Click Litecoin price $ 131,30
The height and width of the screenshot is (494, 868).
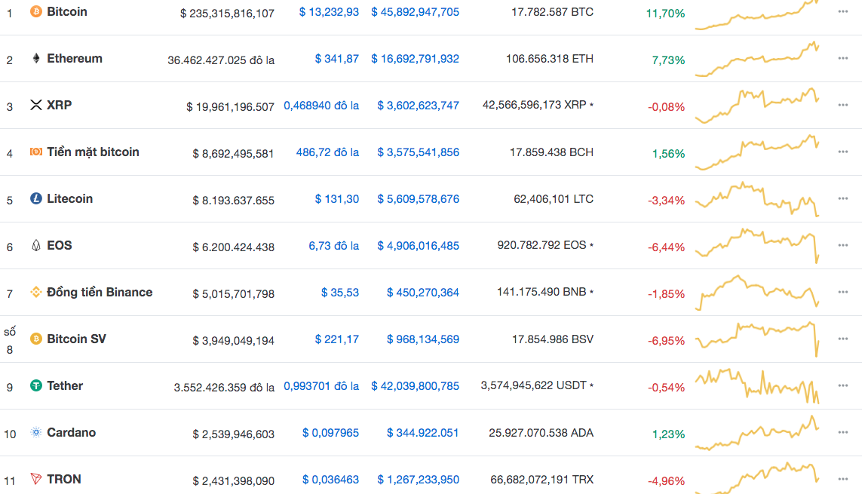click(336, 198)
